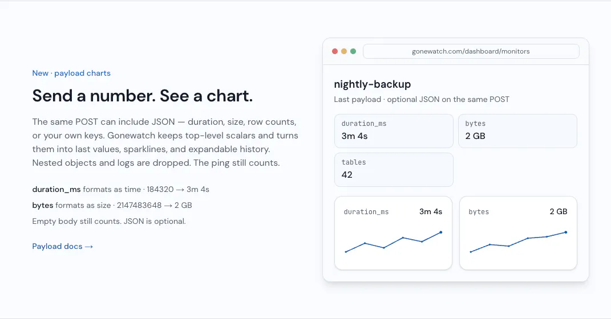Click the '3m 4s' value in duration_ms chart card

431,212
